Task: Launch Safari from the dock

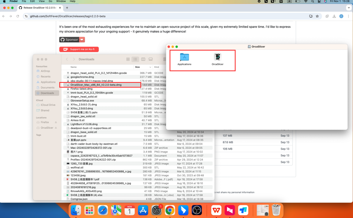Action: pyautogui.click(x=103, y=210)
